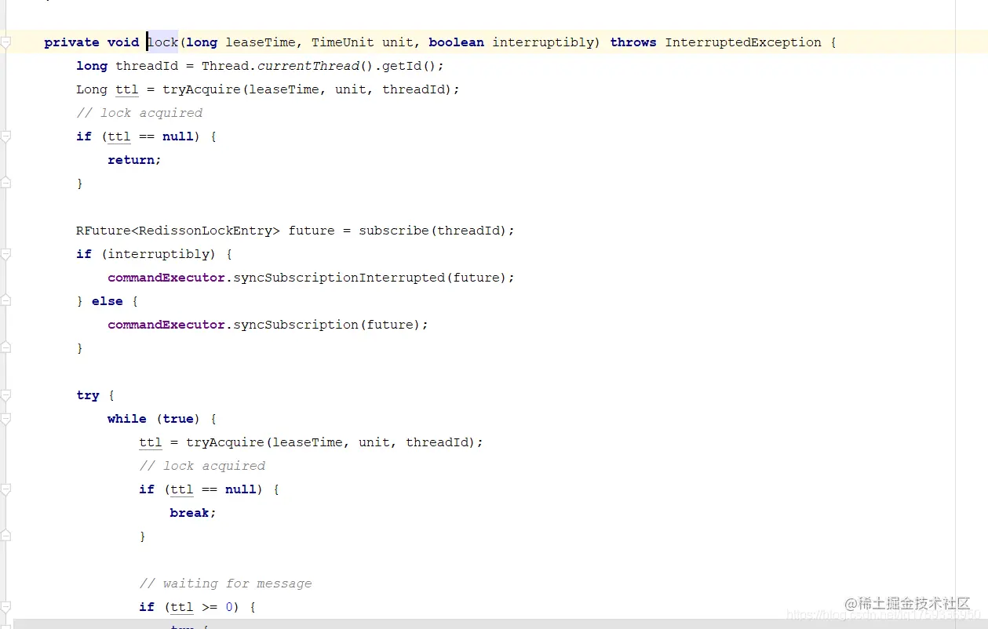Screen dimensions: 988x629
Task: Click 'tryAcquire' on the 'Long ttl' declaration line
Action: pos(202,89)
